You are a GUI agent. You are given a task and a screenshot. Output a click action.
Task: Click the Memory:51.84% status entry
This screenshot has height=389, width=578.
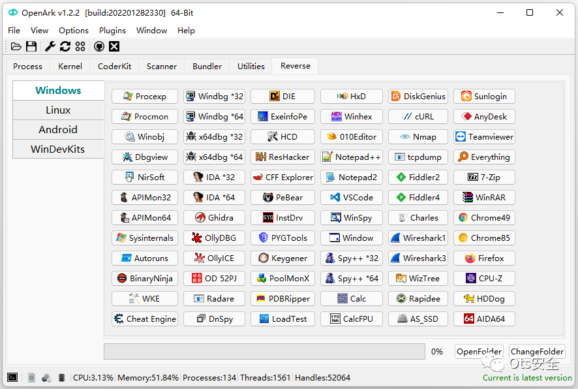pyautogui.click(x=148, y=377)
